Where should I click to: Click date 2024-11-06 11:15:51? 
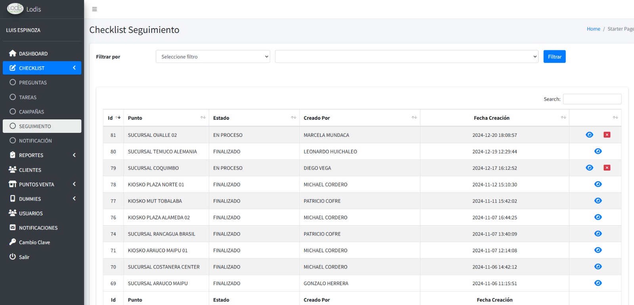click(x=495, y=283)
